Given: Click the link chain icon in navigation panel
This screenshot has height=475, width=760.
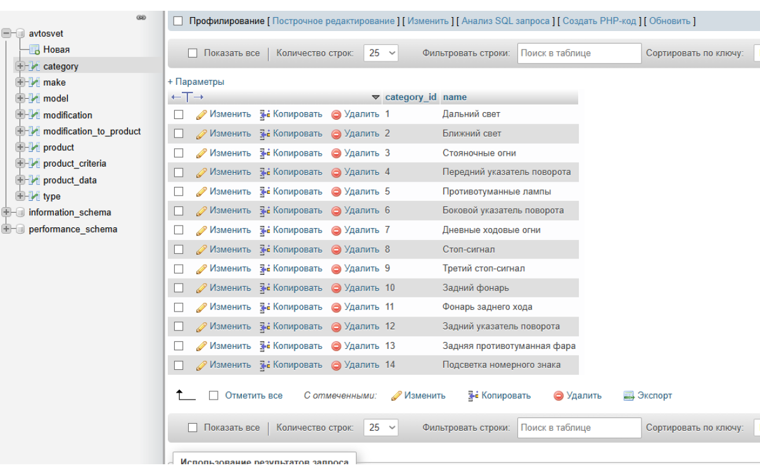Looking at the screenshot, I should (141, 18).
